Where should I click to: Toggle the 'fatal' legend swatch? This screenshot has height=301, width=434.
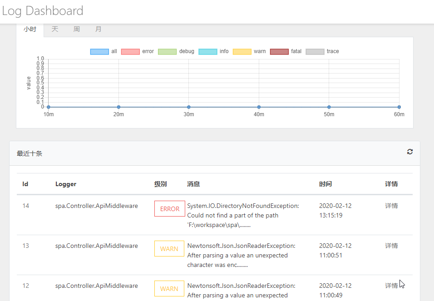[279, 51]
